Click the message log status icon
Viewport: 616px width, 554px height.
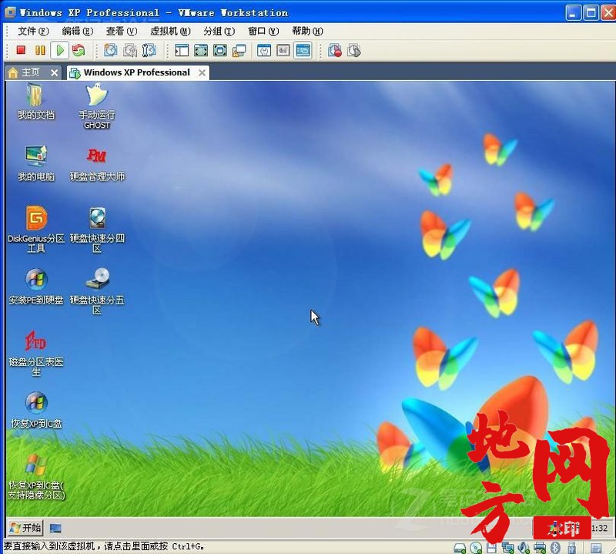[596, 548]
